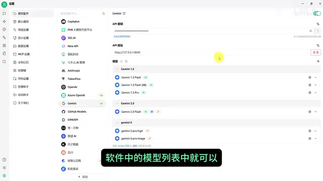Open API key list settings icon
323x181 pixels.
pos(318,24)
